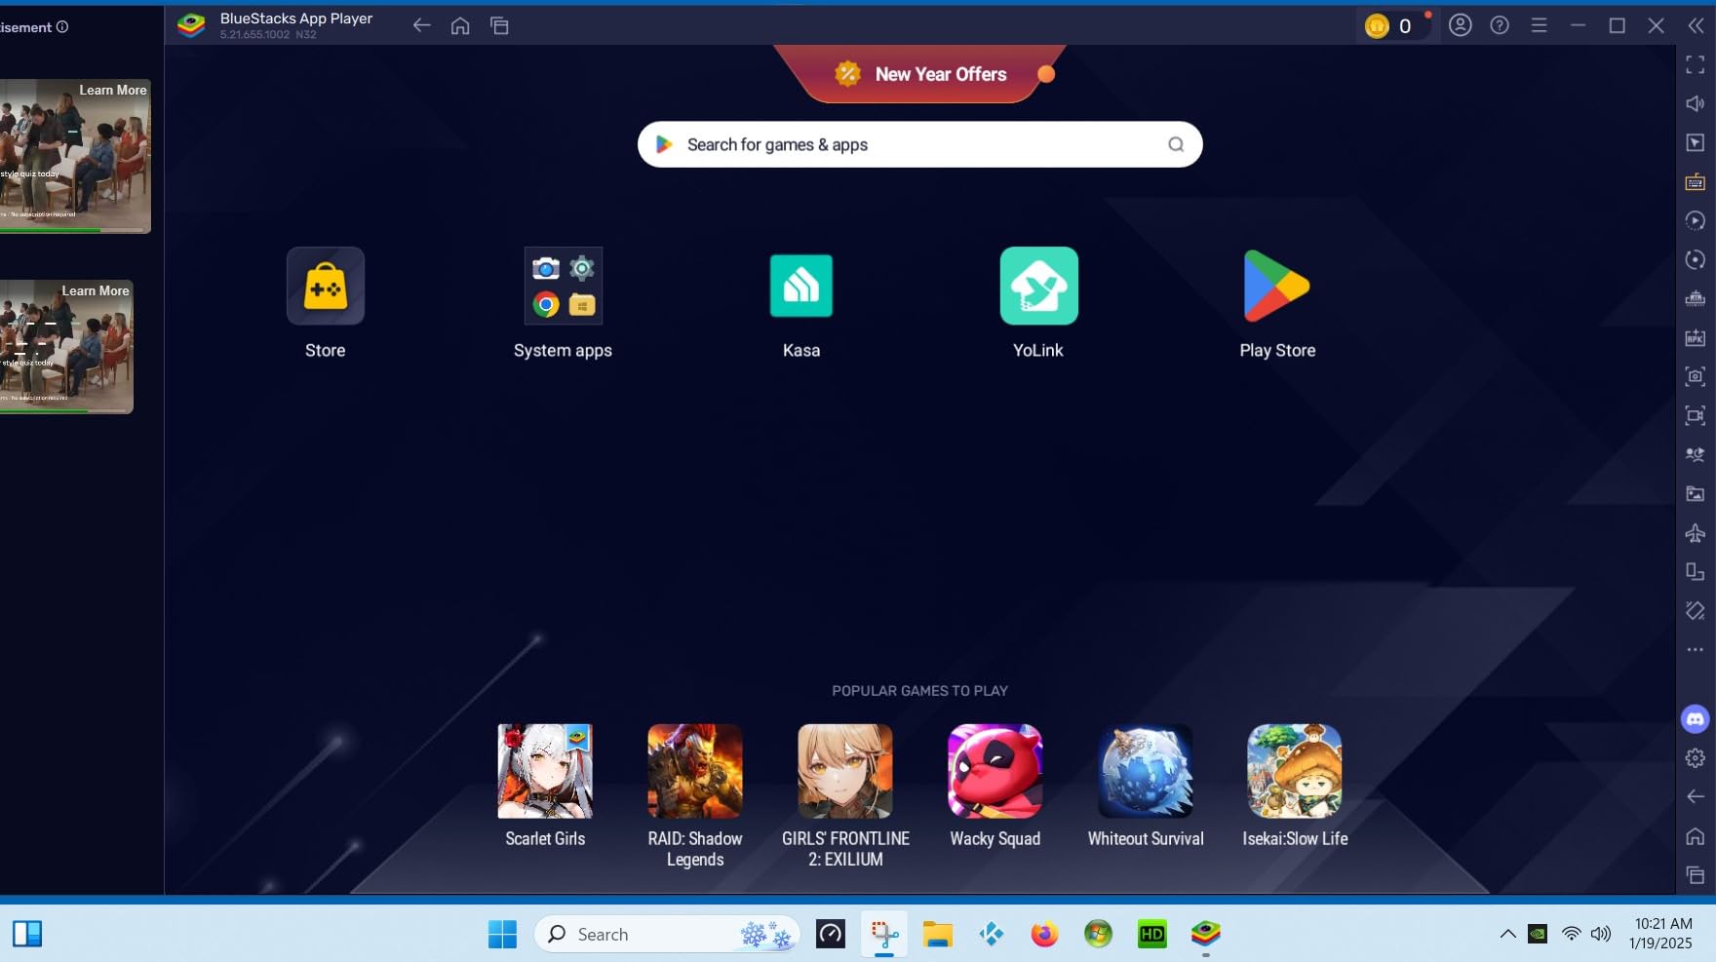
Task: Open the hamburger menu in title bar
Action: 1540,25
